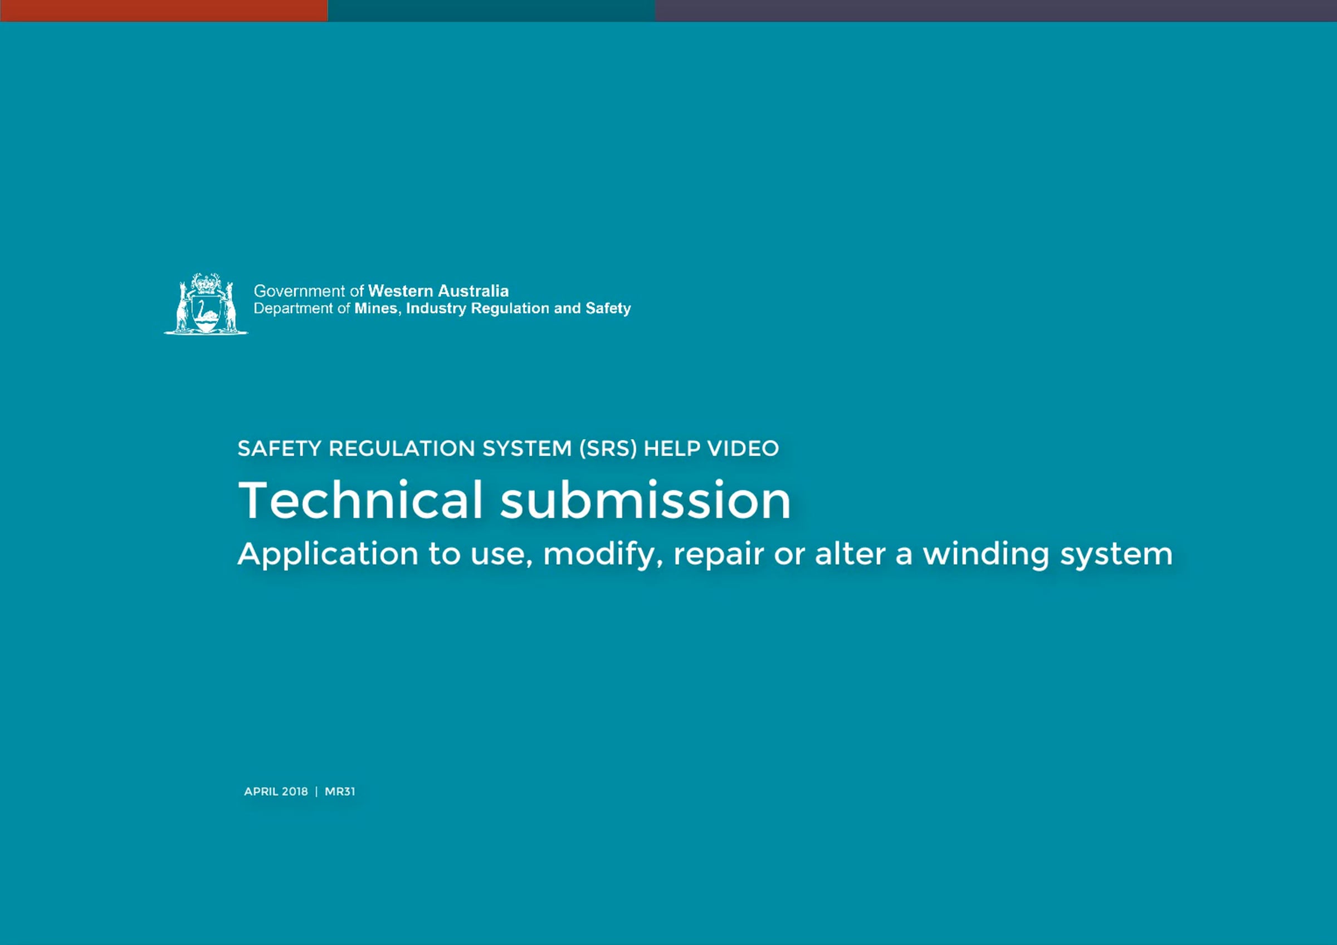Click the 'Government of Western Australia' text
The image size is (1337, 945).
pyautogui.click(x=381, y=290)
